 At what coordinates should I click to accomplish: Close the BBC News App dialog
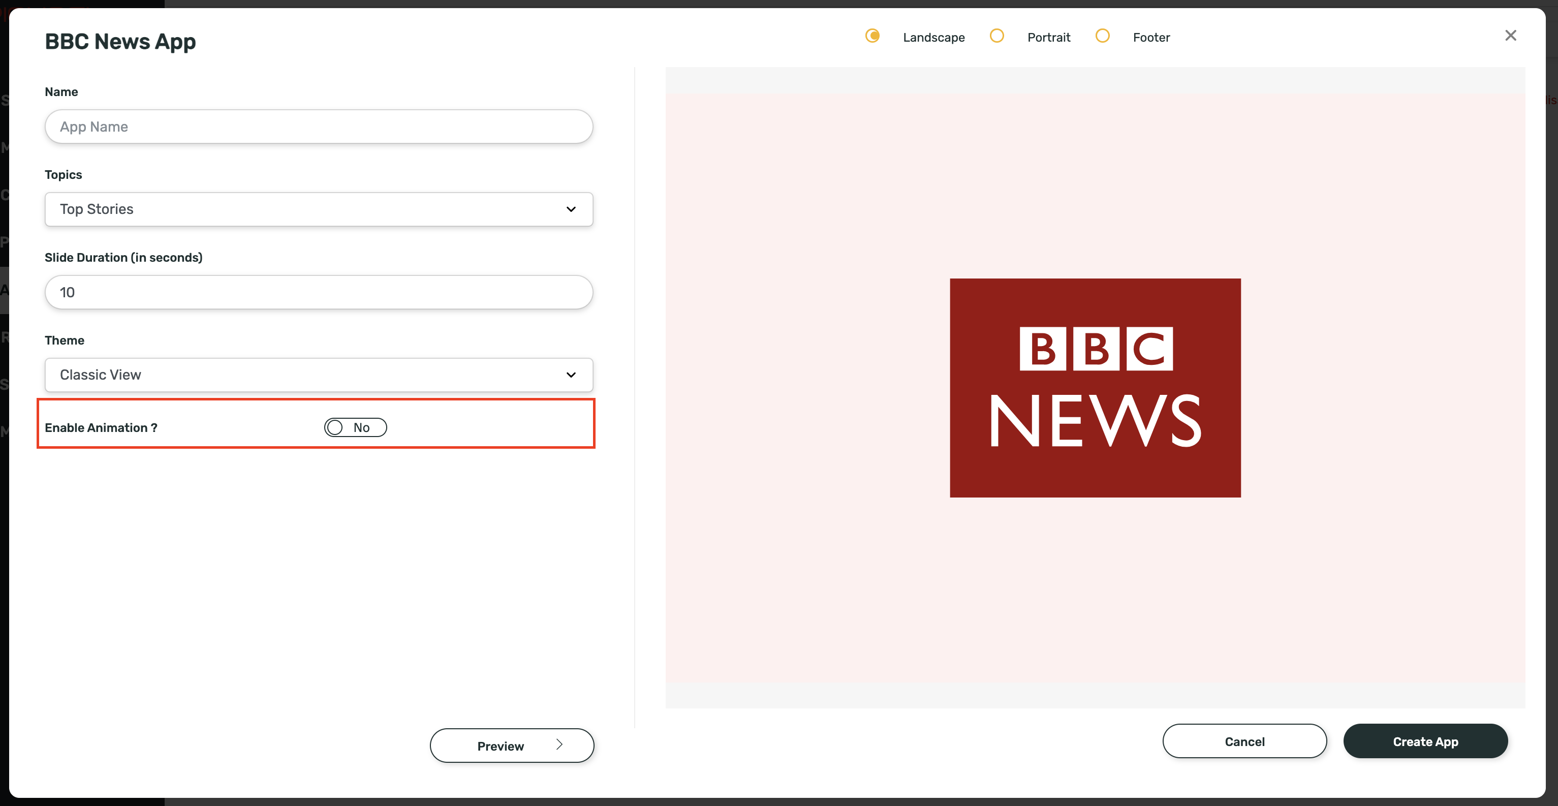click(1510, 36)
